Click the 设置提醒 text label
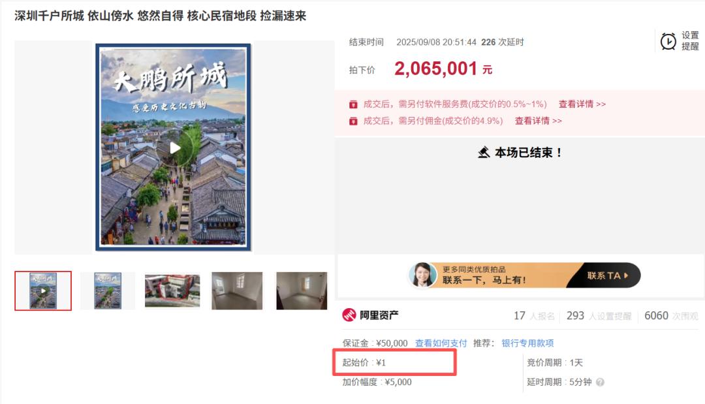The height and width of the screenshot is (404, 705). point(690,41)
